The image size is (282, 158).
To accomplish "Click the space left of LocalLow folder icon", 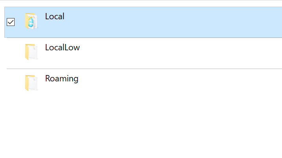I will pos(12,53).
